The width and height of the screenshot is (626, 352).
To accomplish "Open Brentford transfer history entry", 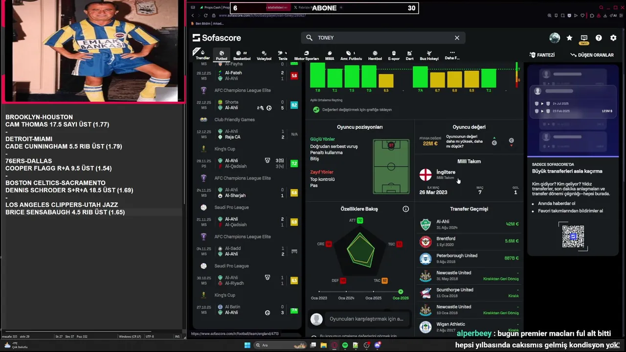I will (x=469, y=242).
